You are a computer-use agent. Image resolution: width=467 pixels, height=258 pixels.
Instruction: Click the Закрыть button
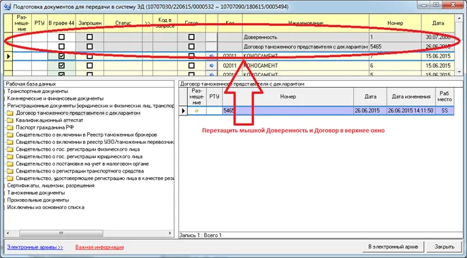[x=444, y=246]
